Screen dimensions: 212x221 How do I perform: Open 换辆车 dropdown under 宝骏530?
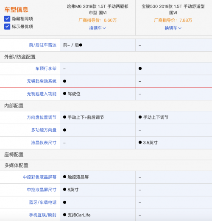[173, 28]
